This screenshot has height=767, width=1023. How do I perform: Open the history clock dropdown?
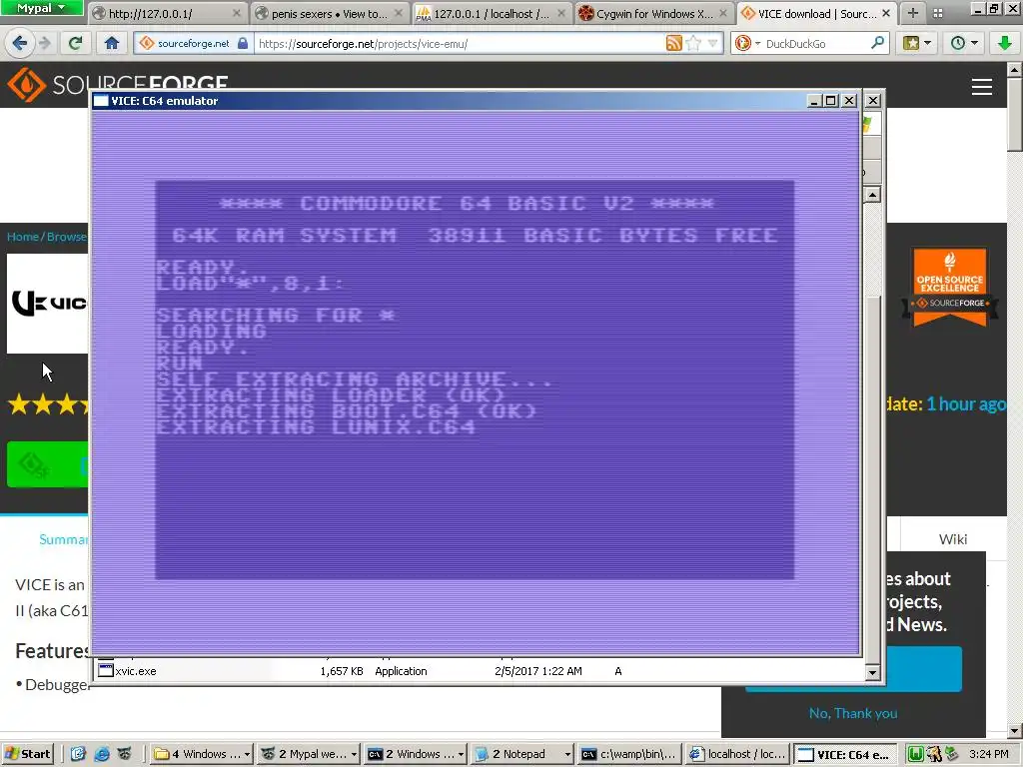(964, 44)
